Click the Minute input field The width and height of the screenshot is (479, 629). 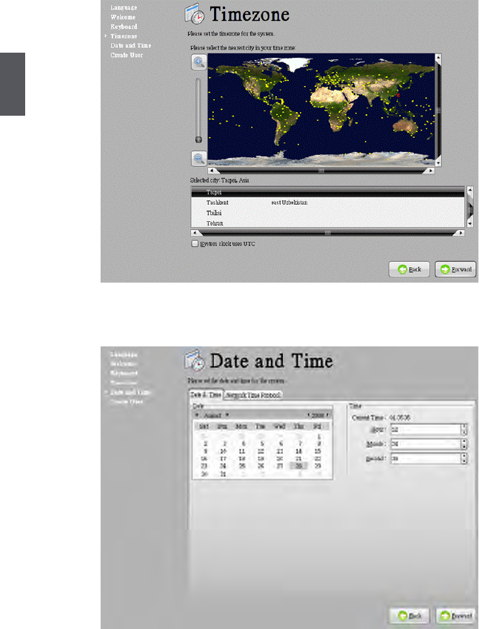click(x=426, y=444)
